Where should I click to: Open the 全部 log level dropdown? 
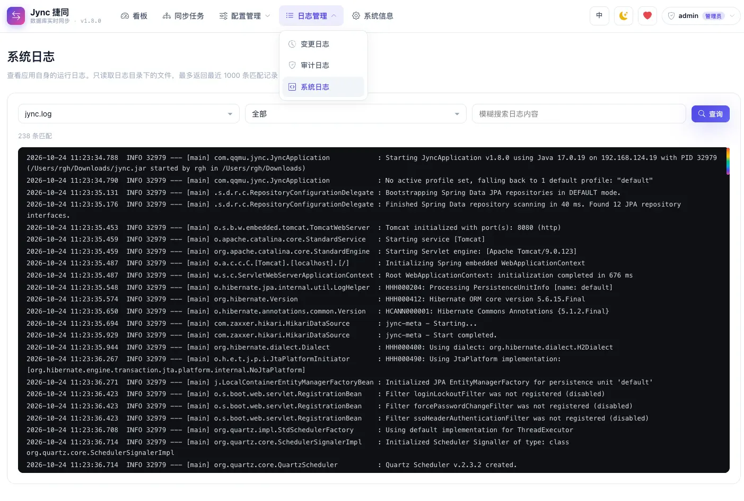[x=355, y=114]
